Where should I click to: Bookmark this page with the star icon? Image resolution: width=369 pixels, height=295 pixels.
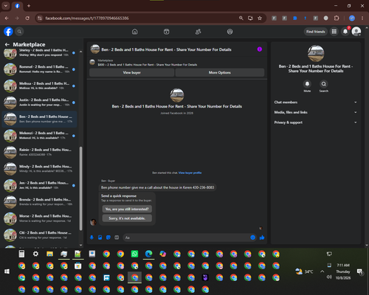[260, 18]
